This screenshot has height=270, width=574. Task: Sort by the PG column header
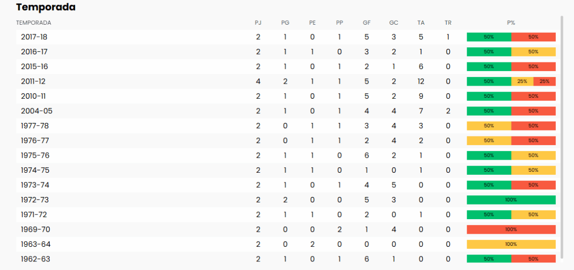click(285, 23)
